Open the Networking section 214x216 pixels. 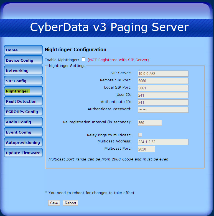(x=23, y=71)
